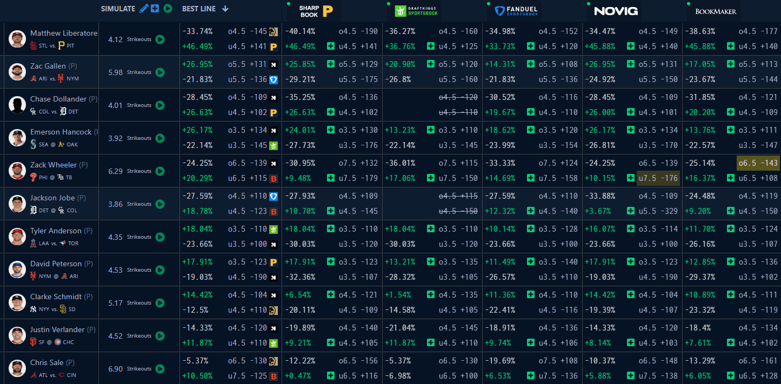Add Jobe u5.5 -329 Novig plus icon
The width and height of the screenshot is (781, 384).
[x=631, y=211]
